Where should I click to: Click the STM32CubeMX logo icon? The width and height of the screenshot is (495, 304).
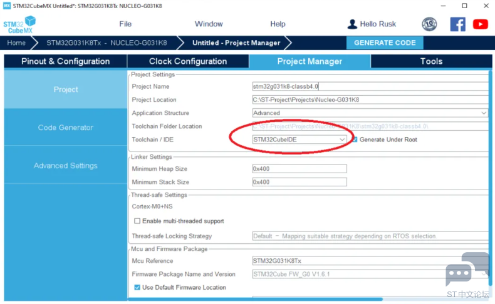pyautogui.click(x=19, y=24)
